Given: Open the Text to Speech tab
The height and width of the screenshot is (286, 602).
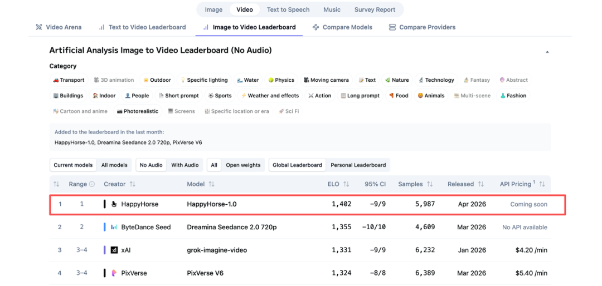Looking at the screenshot, I should point(288,9).
